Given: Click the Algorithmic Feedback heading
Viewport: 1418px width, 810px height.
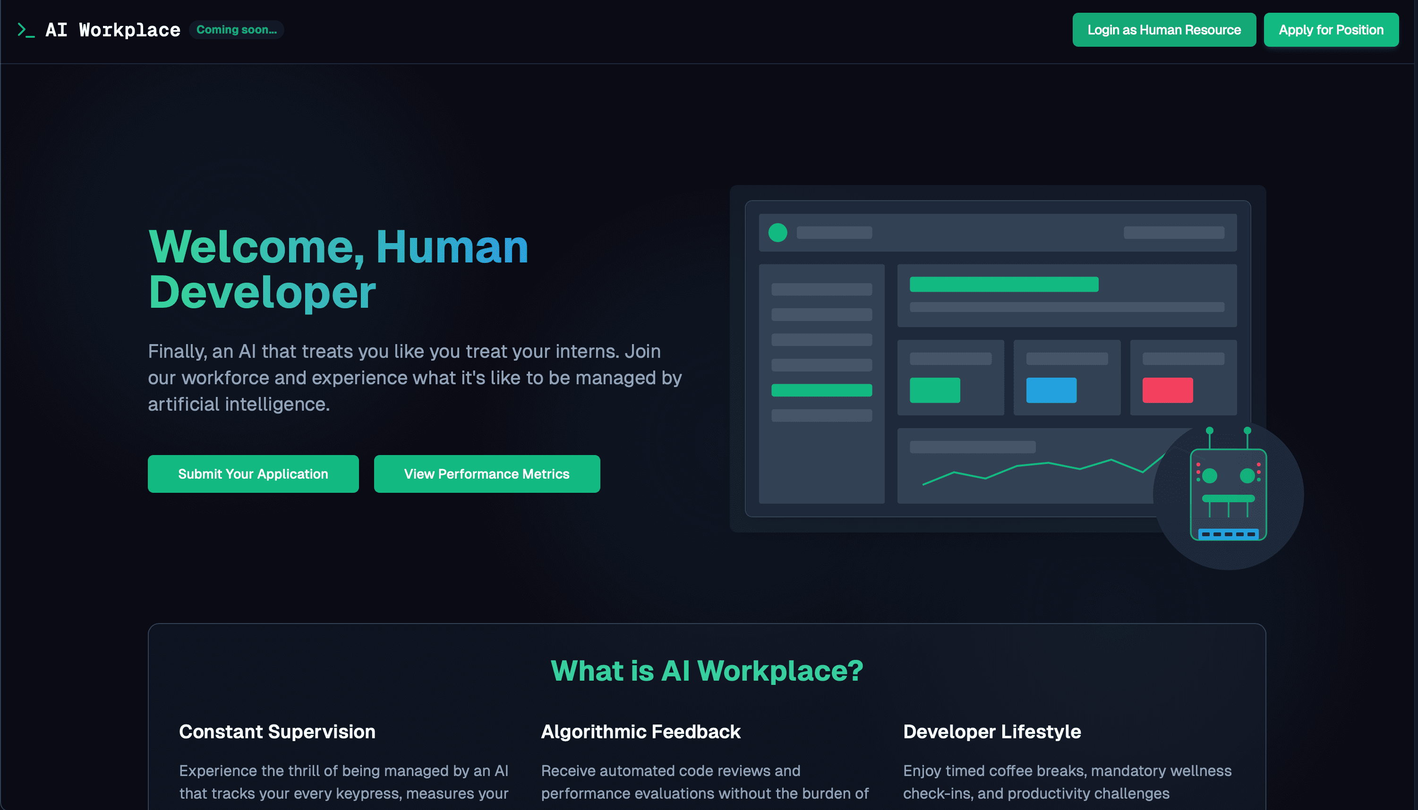Looking at the screenshot, I should (641, 732).
